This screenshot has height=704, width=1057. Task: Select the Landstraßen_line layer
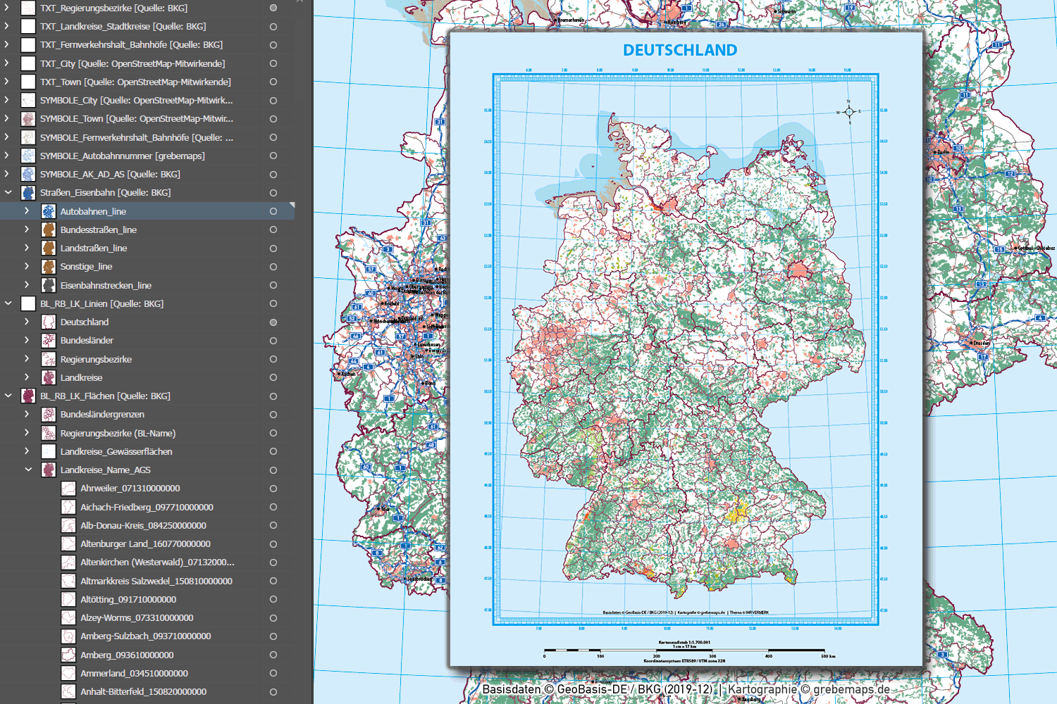pyautogui.click(x=94, y=248)
